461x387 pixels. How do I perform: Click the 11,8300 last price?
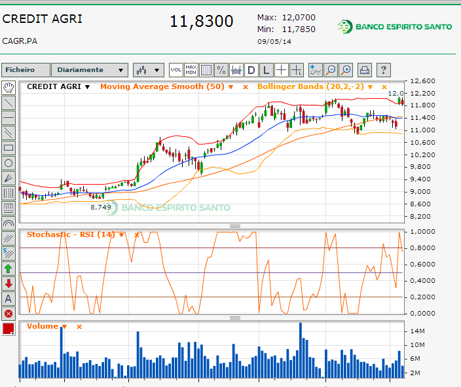point(202,22)
